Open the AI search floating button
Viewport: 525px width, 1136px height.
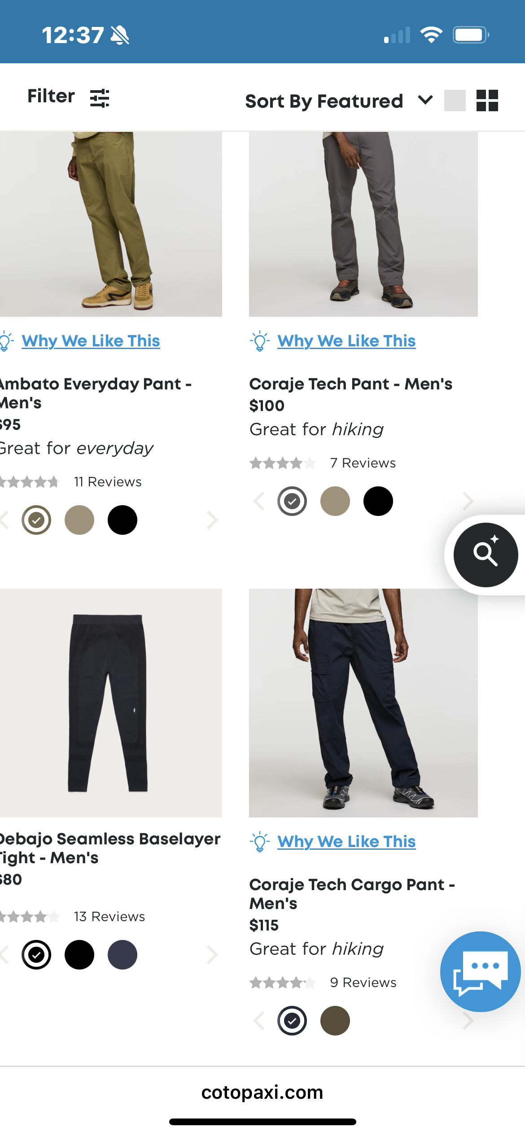point(486,555)
